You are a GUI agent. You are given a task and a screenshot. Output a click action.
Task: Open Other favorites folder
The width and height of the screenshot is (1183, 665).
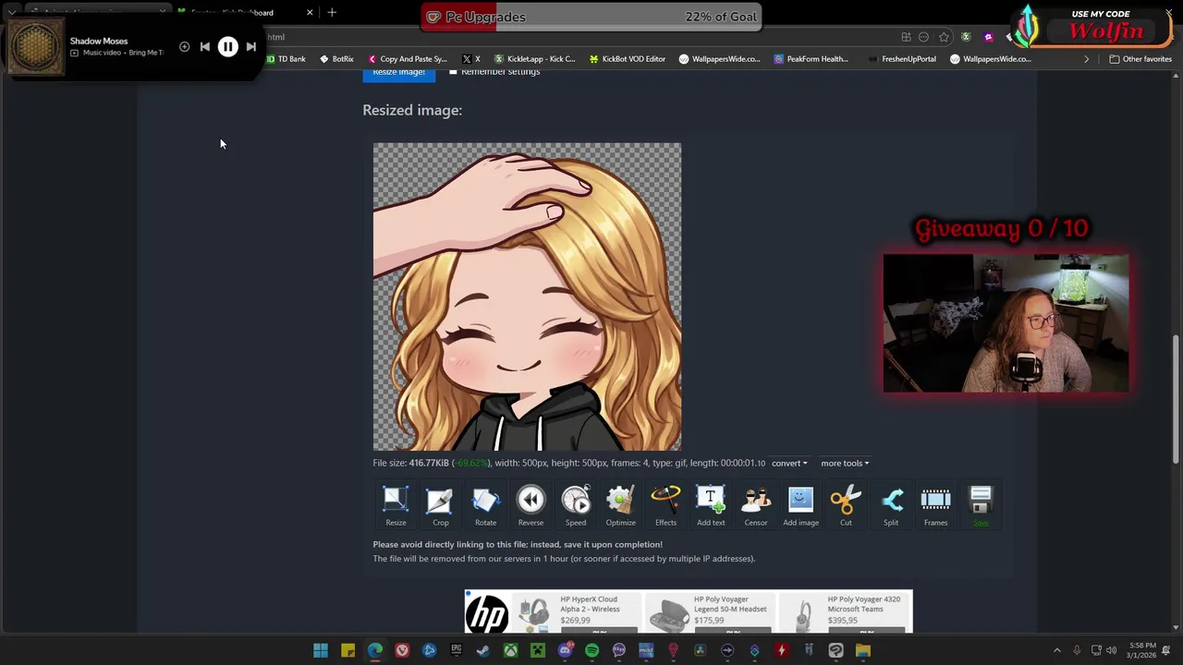pos(1140,59)
